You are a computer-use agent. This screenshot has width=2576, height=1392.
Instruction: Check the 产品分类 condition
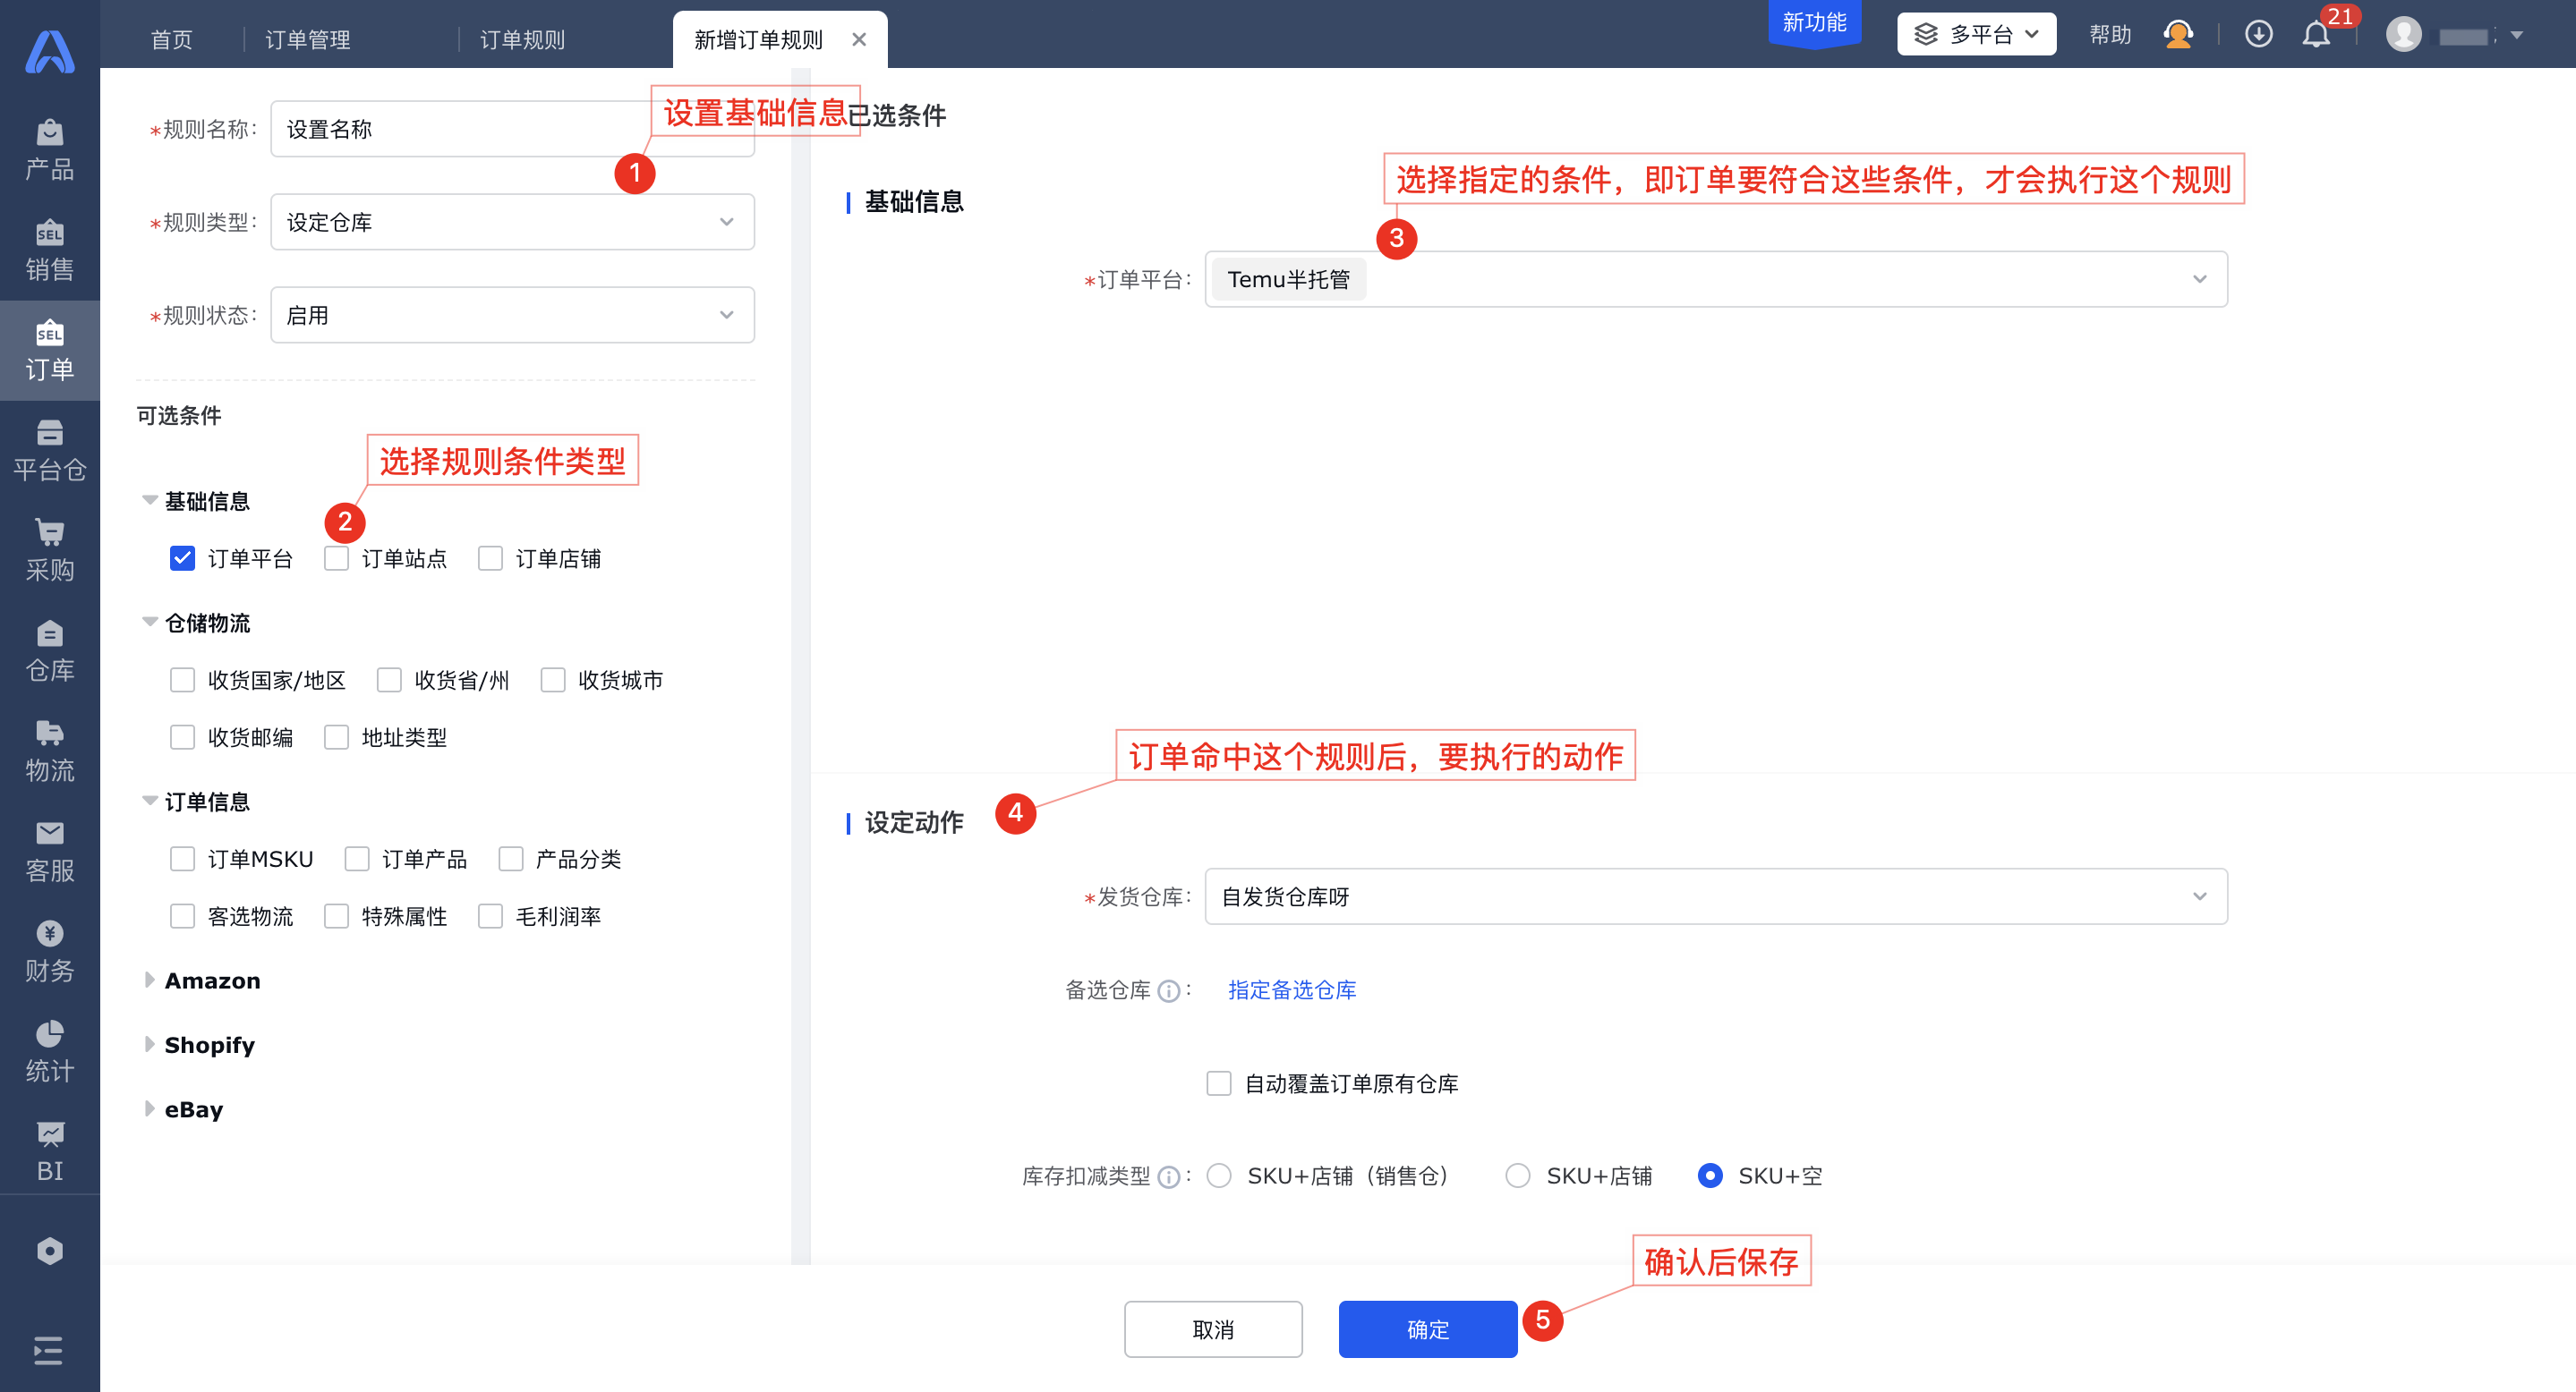pos(511,860)
